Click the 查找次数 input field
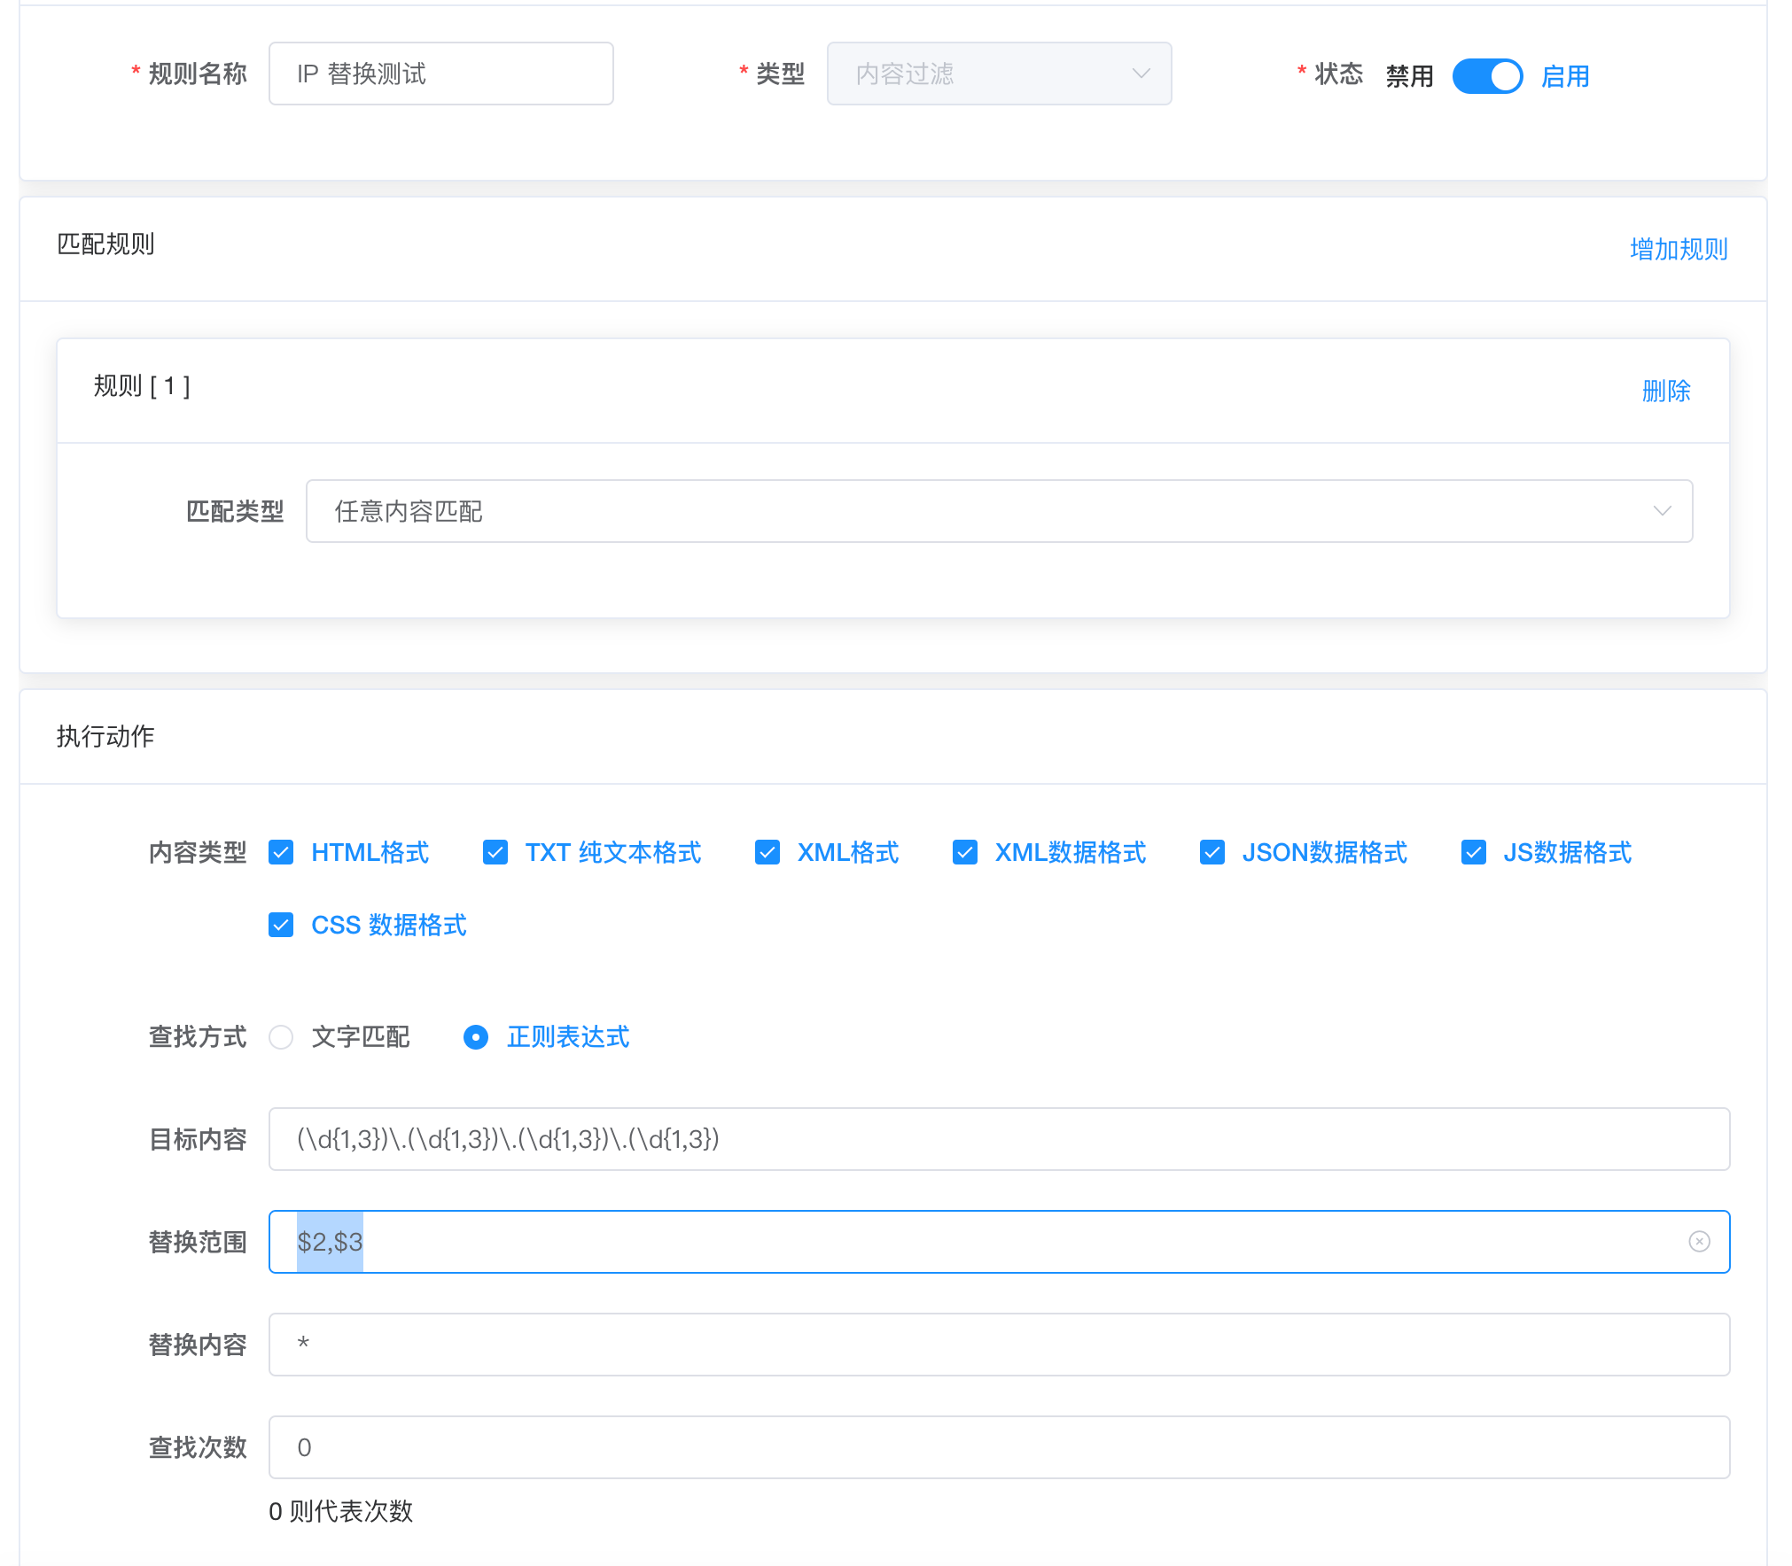Screen dimensions: 1792x1566 pyautogui.click(x=999, y=1447)
